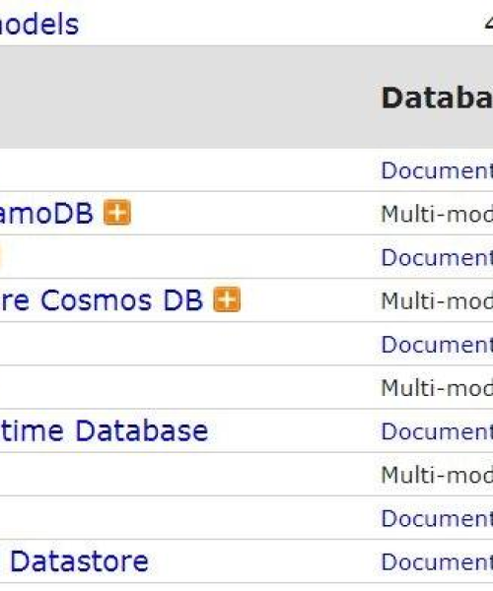Click Document in the Datastore row
Screen dimensions: 493x591
(x=437, y=561)
